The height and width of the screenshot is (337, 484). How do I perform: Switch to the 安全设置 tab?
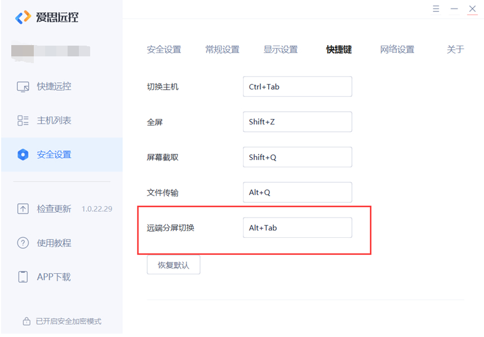coord(164,50)
